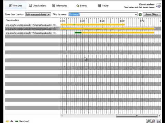Click the 1:10 time ruler label
The height and width of the screenshot is (123, 165).
(82, 21)
